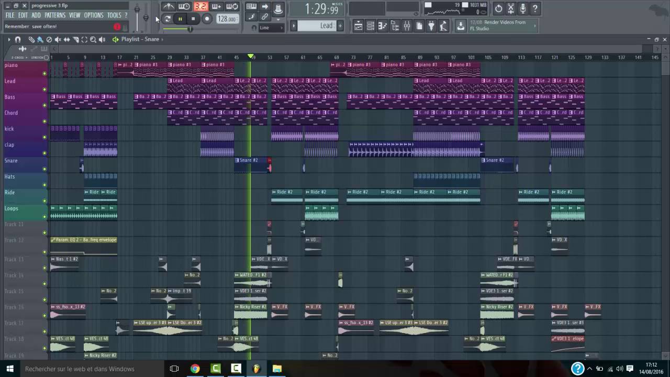This screenshot has width=670, height=377.
Task: Click the 128.000 tempo field
Action: (227, 19)
